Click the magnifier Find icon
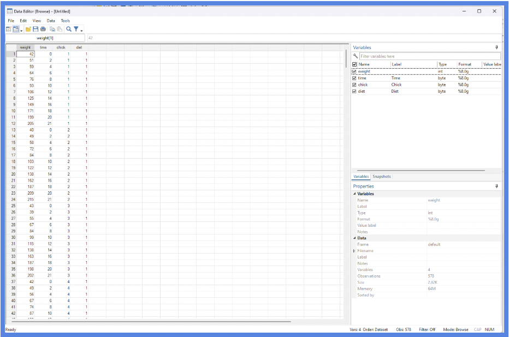This screenshot has width=509, height=337. 69,29
